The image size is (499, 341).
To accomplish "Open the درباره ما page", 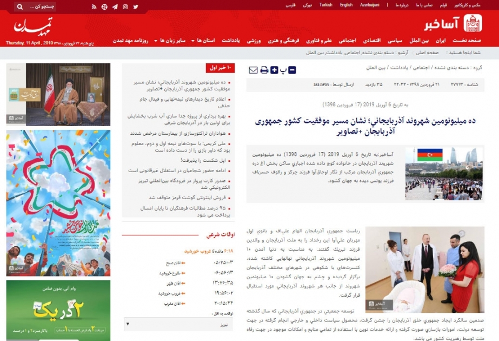I will coord(402,5).
